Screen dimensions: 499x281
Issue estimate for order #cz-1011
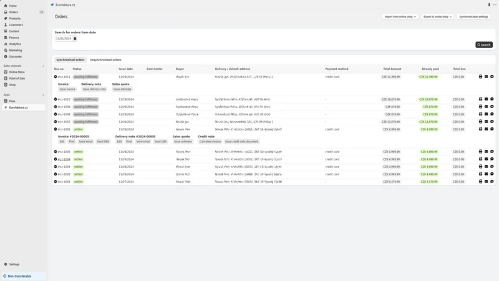click(122, 89)
